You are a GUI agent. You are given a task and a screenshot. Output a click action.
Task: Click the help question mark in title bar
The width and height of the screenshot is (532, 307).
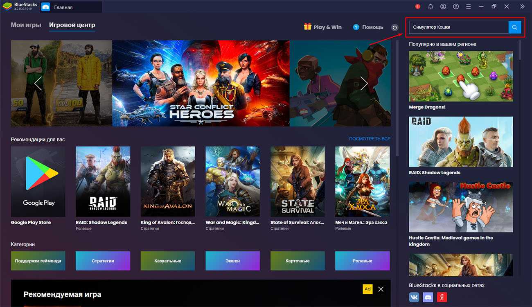(x=456, y=7)
